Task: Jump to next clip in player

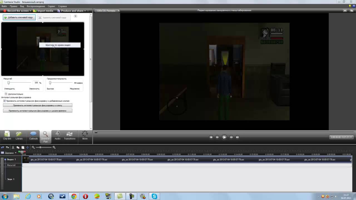Action: (238, 137)
